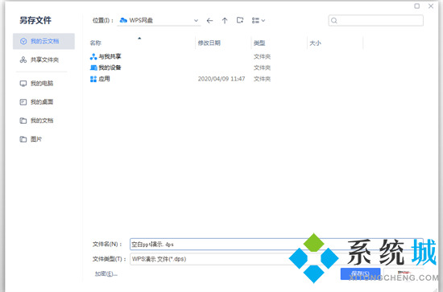Select the 我的设备 folder

click(x=110, y=68)
